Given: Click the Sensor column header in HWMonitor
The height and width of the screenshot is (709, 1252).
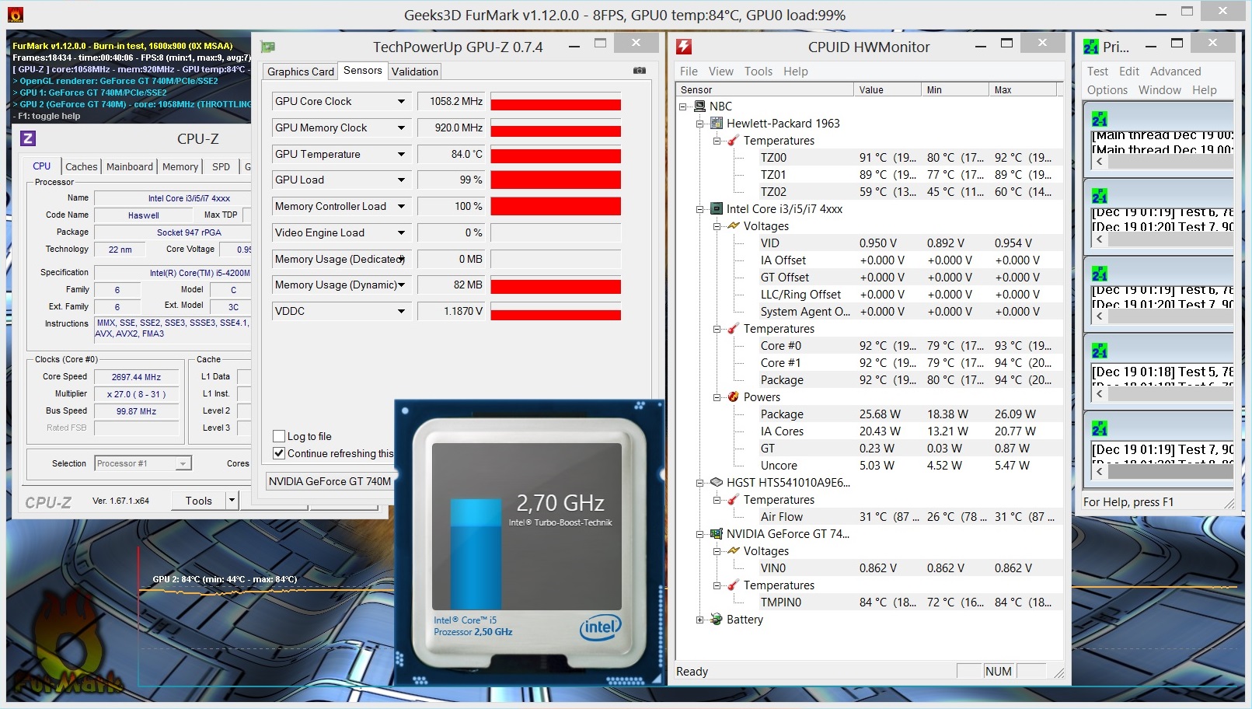Looking at the screenshot, I should click(x=765, y=89).
